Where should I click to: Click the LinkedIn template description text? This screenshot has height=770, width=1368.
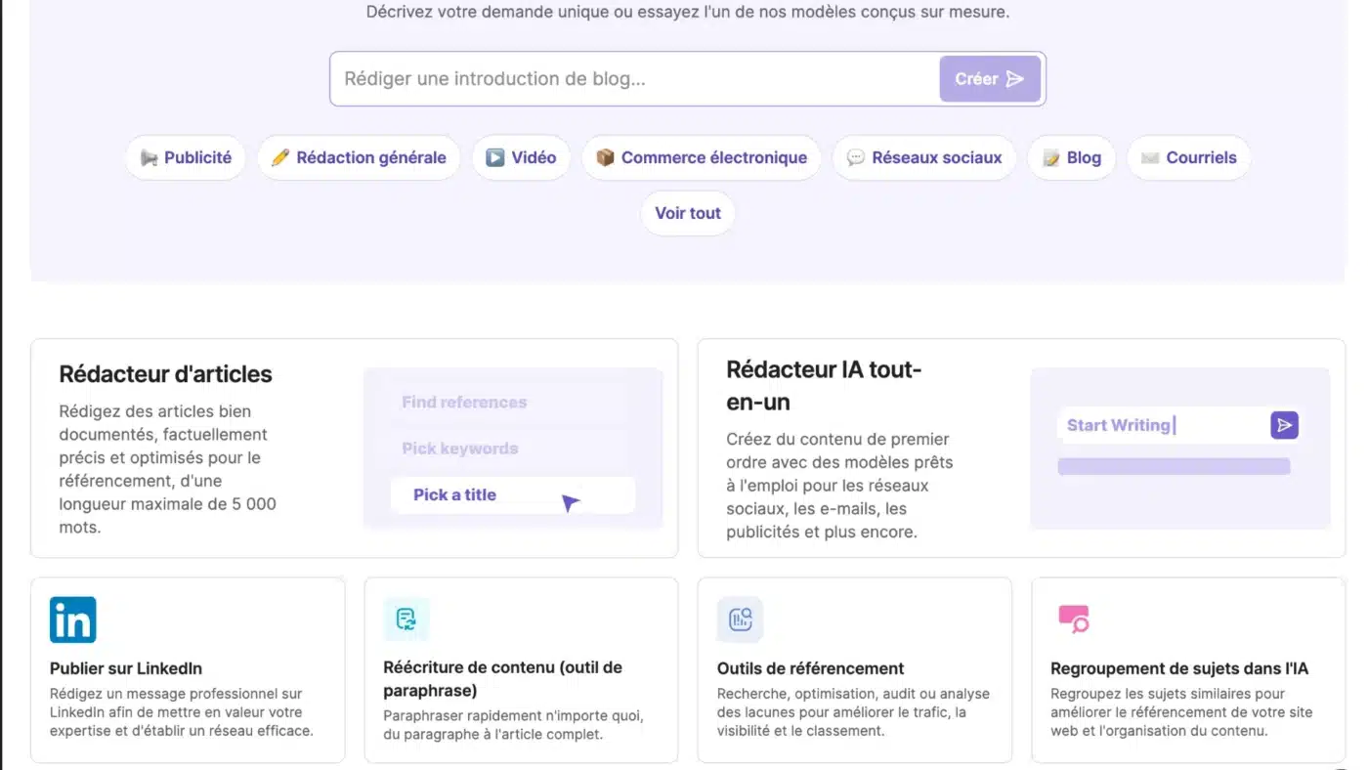click(182, 712)
